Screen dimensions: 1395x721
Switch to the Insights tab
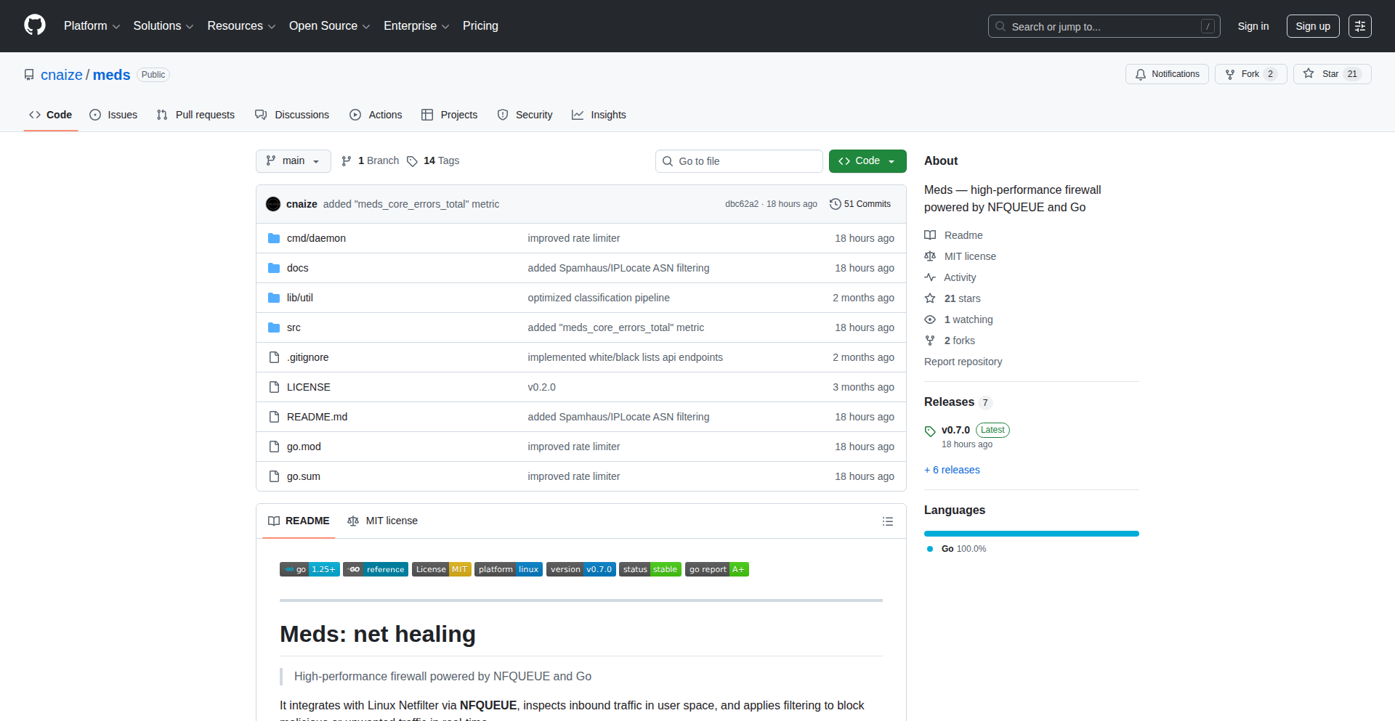pyautogui.click(x=599, y=115)
